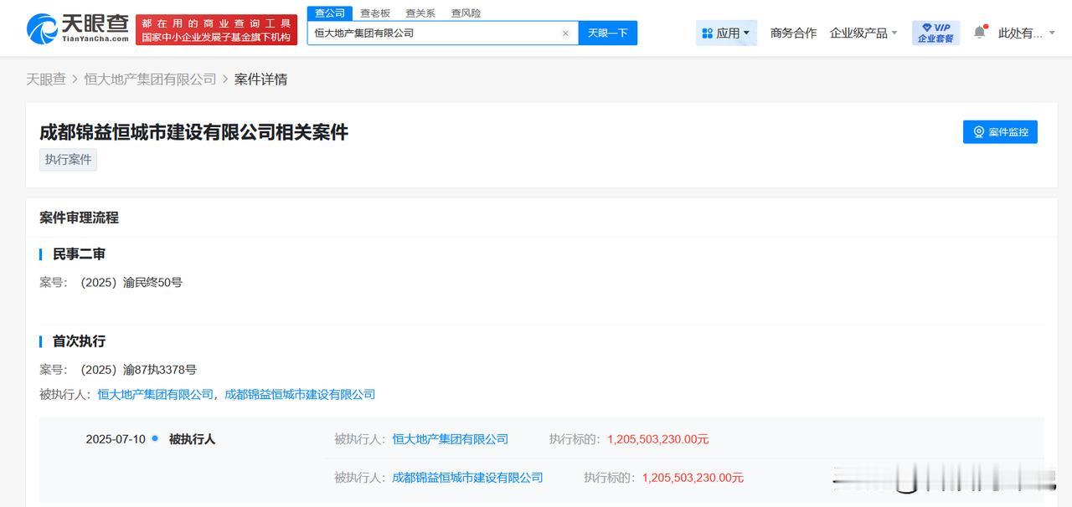Click the 案件审理流程 heading
Image resolution: width=1072 pixels, height=507 pixels.
click(79, 218)
